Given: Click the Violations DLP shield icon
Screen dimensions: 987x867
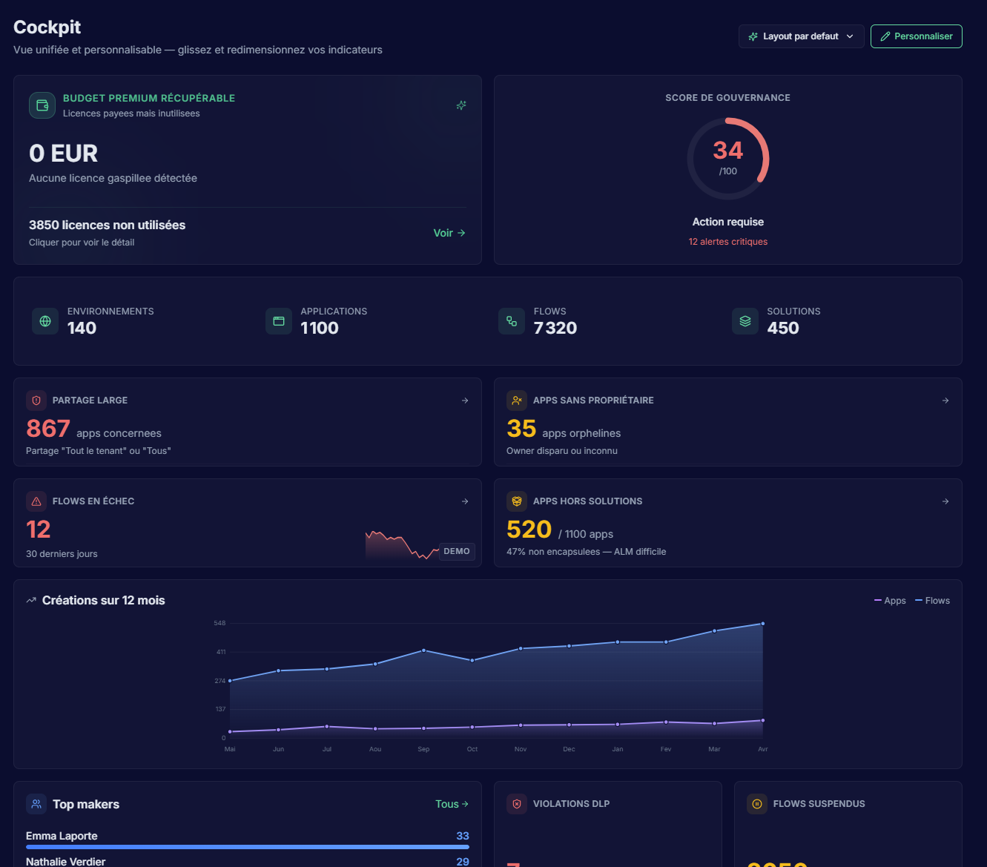Looking at the screenshot, I should click(x=516, y=803).
